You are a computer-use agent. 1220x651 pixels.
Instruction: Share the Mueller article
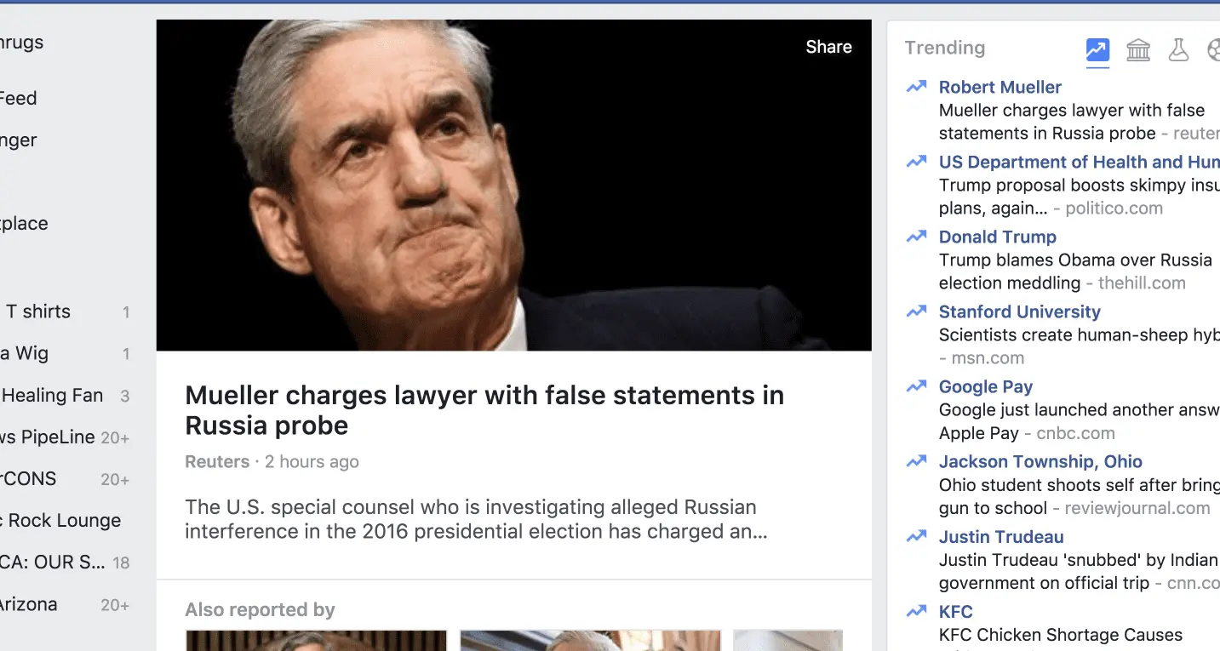point(828,47)
